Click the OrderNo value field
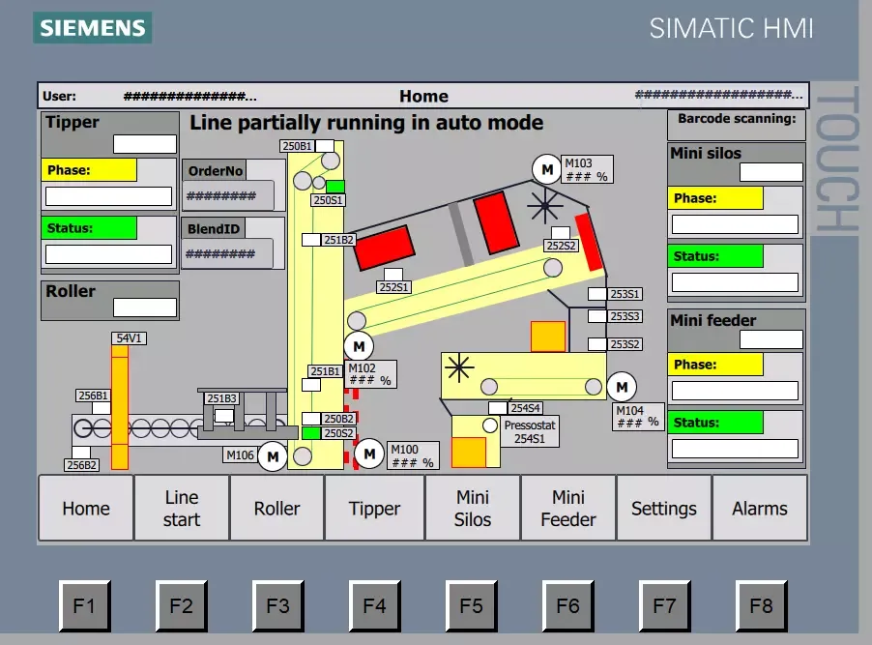872x645 pixels. click(227, 196)
